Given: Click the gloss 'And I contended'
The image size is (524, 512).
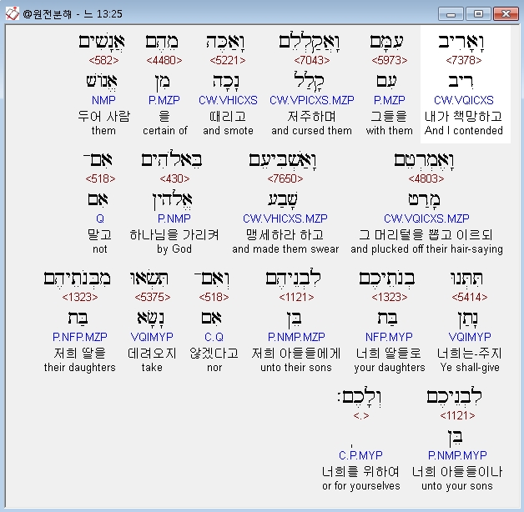Looking at the screenshot, I should point(464,130).
